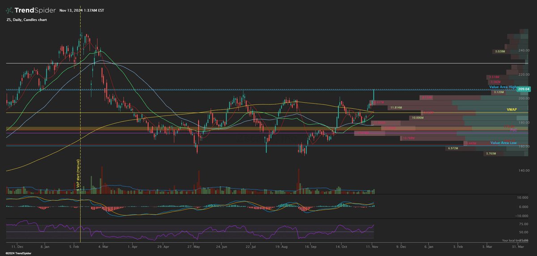Click the 75.00 RSI axis label
The width and height of the screenshot is (537, 256).
click(524, 224)
